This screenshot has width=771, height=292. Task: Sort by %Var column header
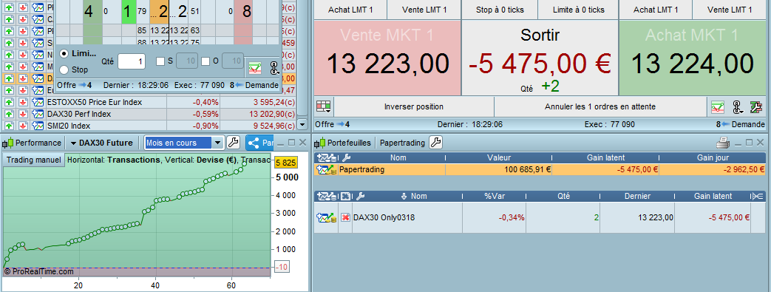tap(495, 196)
